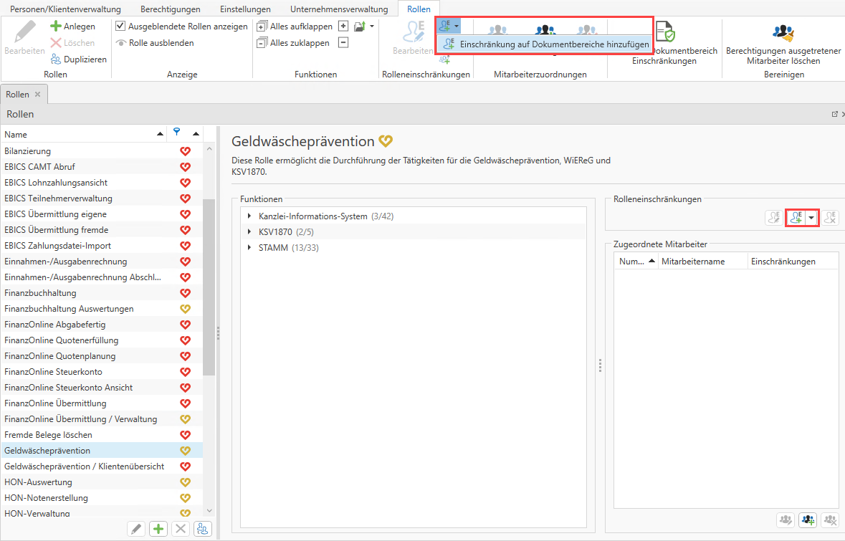Click add employee icon below Zugeordnete Mitarbeiter
The width and height of the screenshot is (845, 541).
point(808,520)
